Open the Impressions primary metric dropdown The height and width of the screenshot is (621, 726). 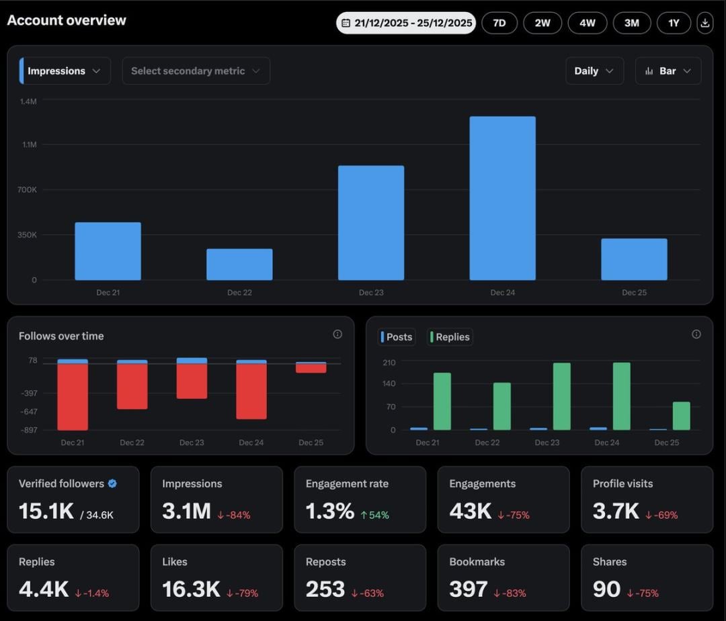point(65,71)
